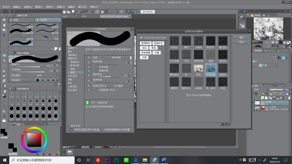Viewport: 292px width, 164px height.
Task: Open anti-aliasing extra options dropdown arrow
Action: tap(57, 80)
